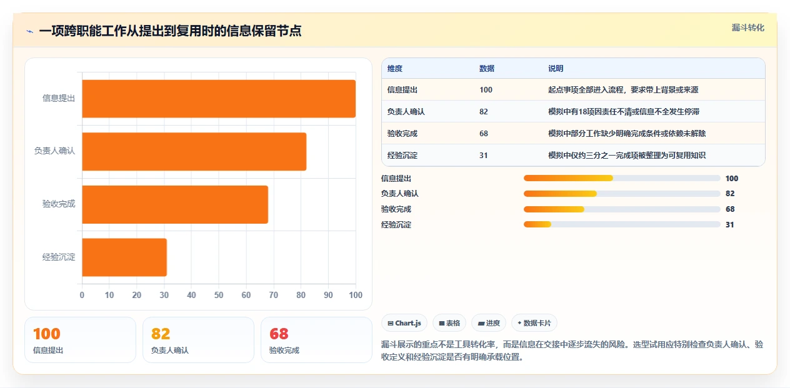The image size is (790, 388).
Task: Click the lightning icon beside the page title
Action: coord(29,31)
